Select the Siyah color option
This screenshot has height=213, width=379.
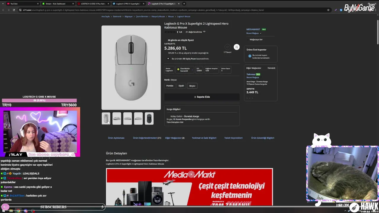[x=181, y=86]
